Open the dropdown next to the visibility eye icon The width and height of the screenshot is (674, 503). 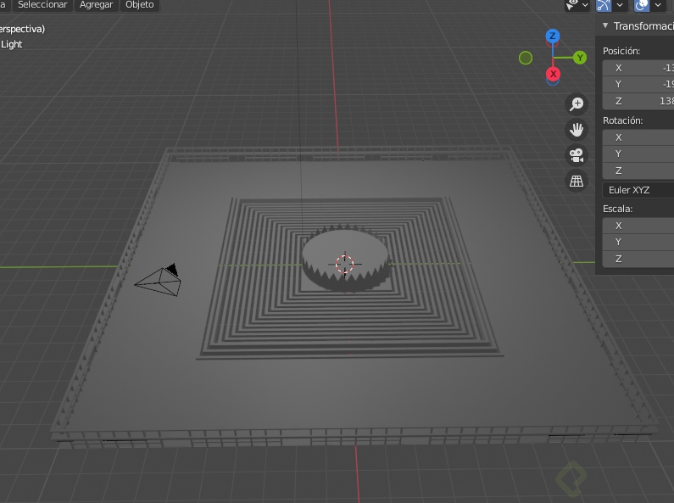click(586, 5)
